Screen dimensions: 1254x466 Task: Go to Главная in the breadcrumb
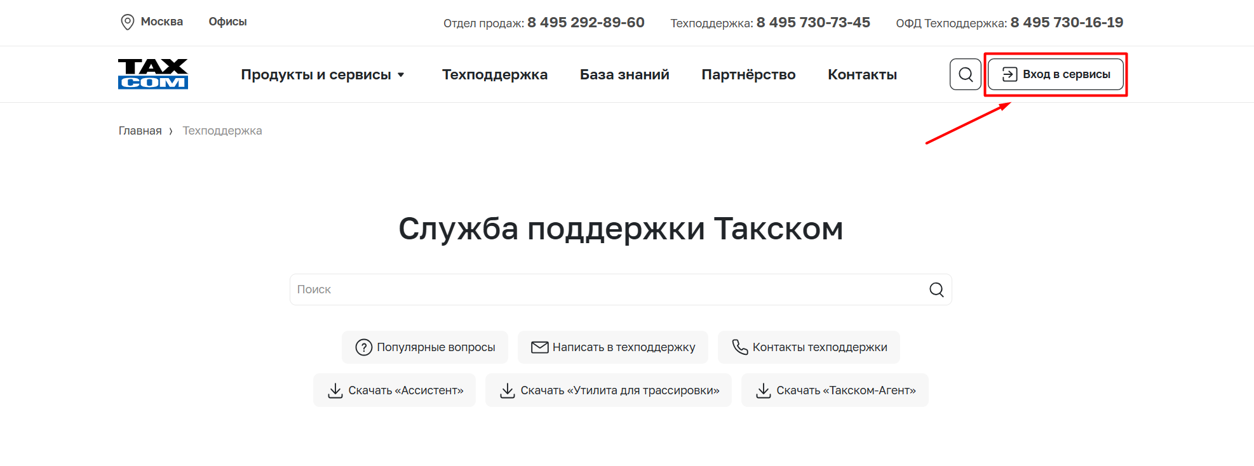tap(140, 131)
